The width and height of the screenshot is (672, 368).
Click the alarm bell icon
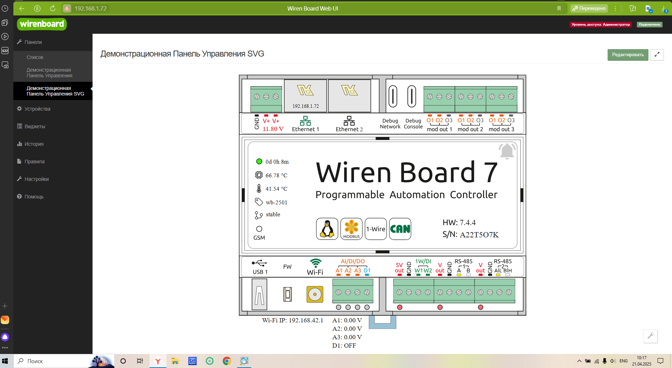(507, 151)
